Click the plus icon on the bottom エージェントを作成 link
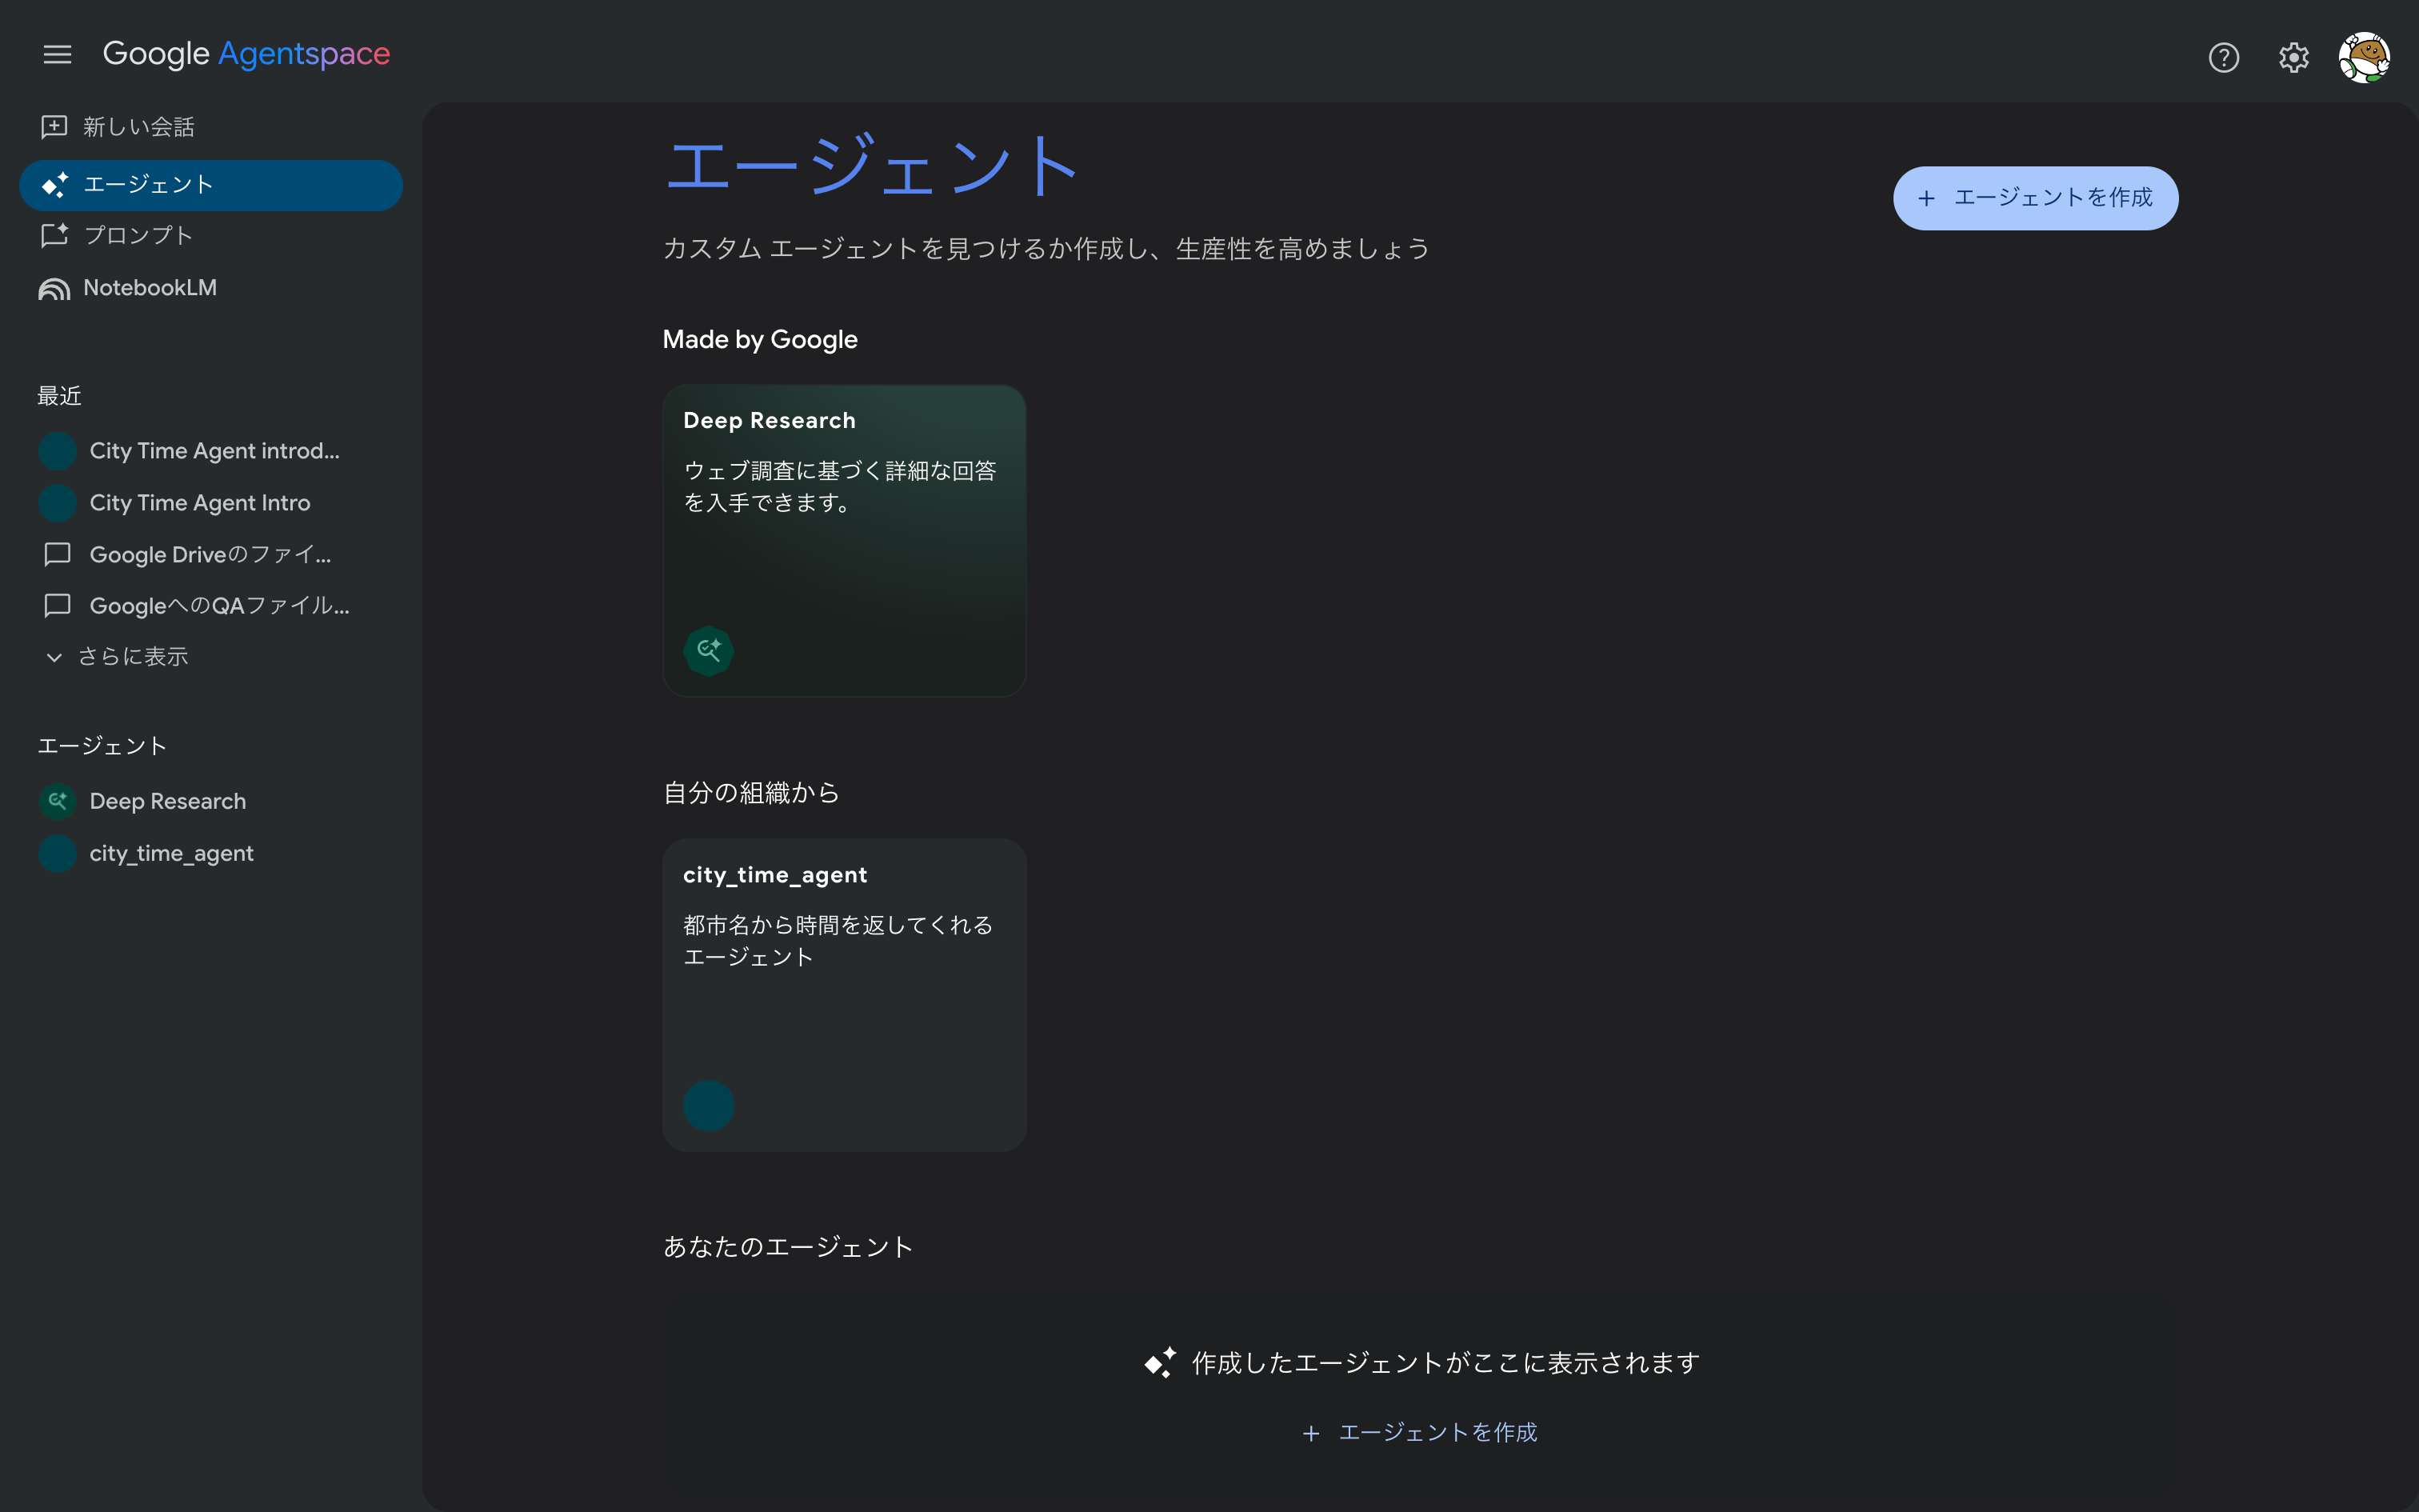 (x=1310, y=1434)
